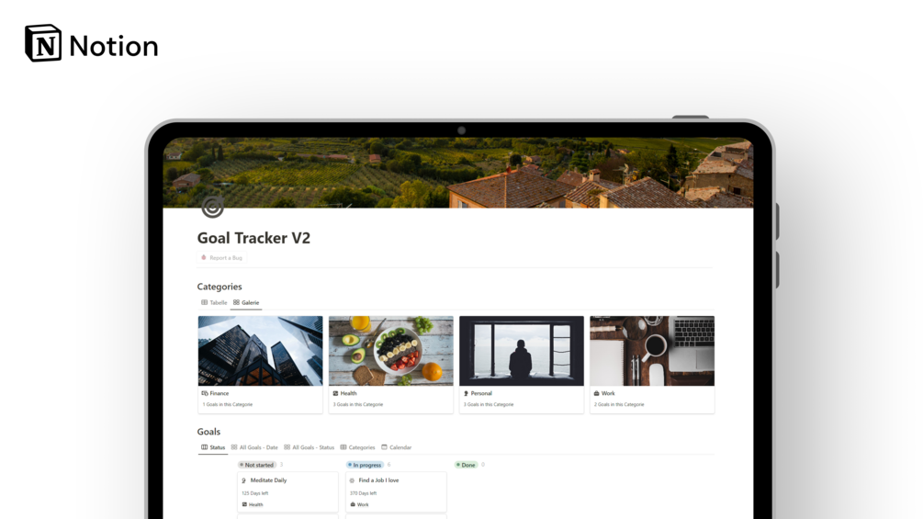The width and height of the screenshot is (923, 519).
Task: Click the Done status tag
Action: point(466,465)
